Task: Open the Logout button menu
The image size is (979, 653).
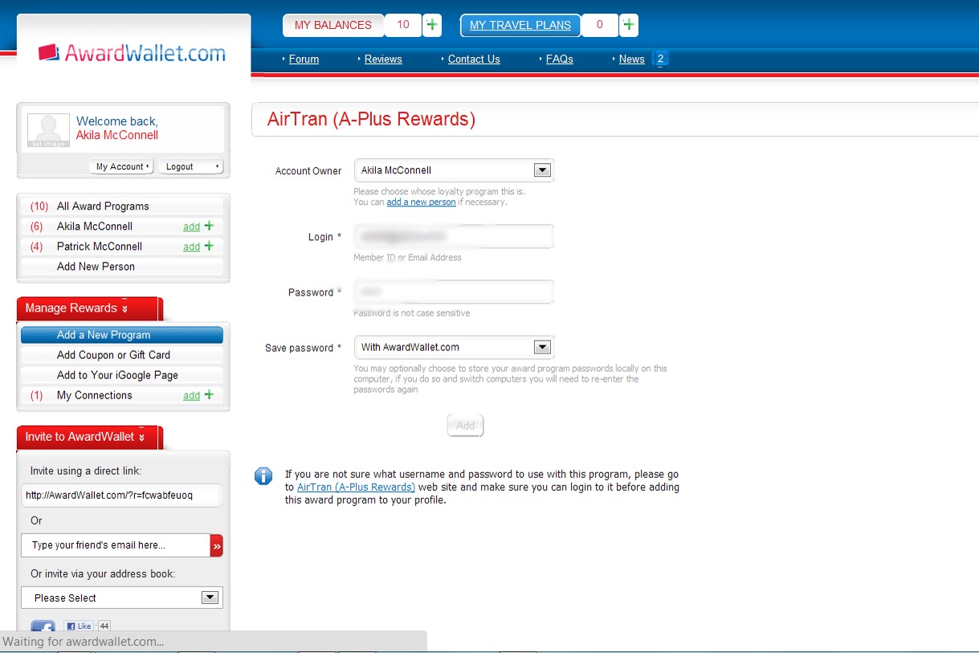Action: pyautogui.click(x=190, y=166)
